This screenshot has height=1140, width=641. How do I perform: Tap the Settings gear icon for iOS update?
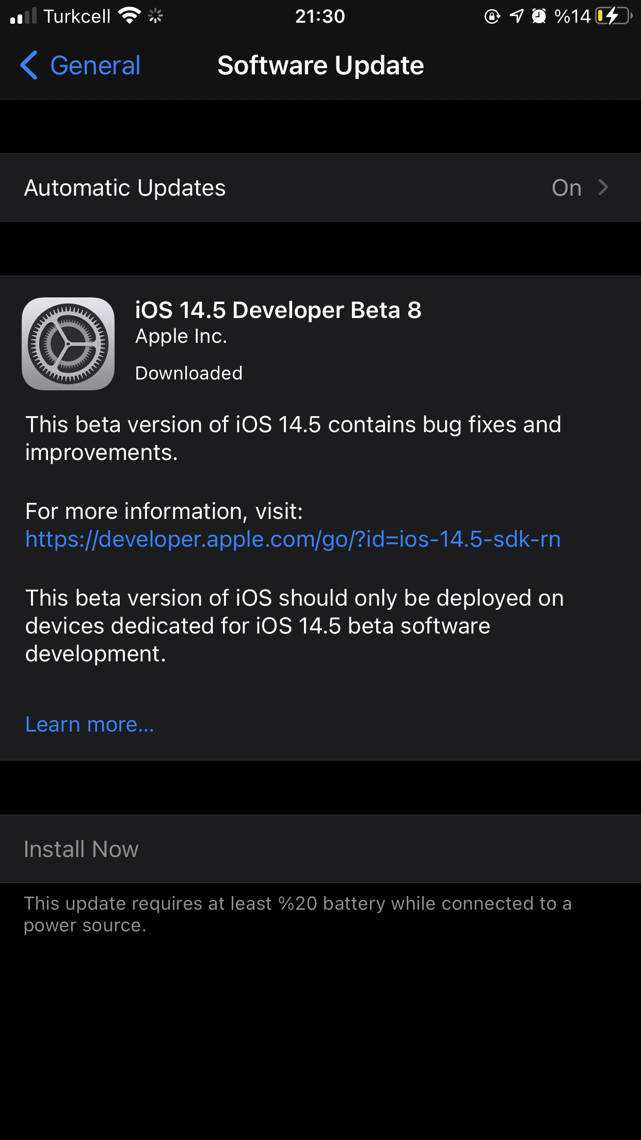pos(68,343)
